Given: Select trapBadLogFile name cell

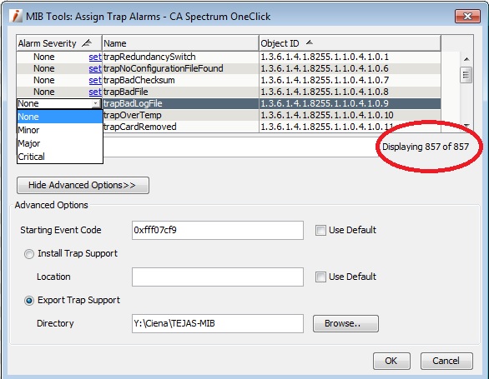Looking at the screenshot, I should coord(180,103).
